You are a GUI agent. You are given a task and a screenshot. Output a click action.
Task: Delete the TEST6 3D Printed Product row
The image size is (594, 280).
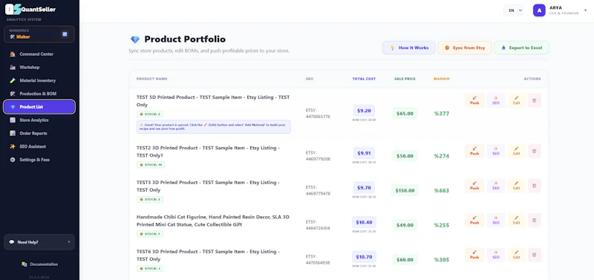click(534, 255)
